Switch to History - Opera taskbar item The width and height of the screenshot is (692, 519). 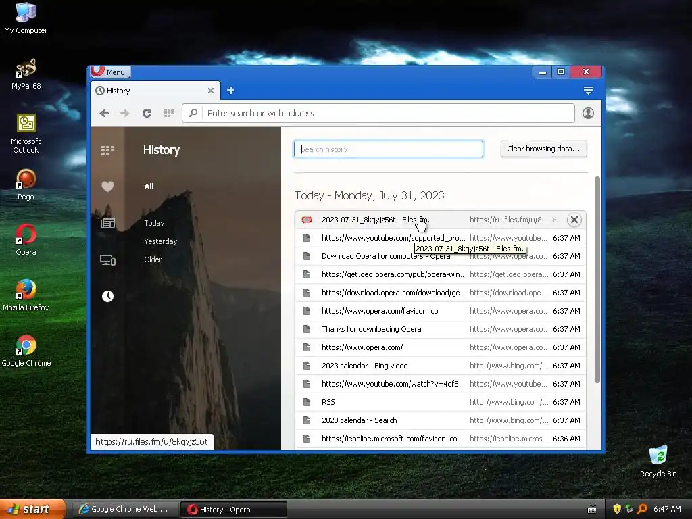coord(234,510)
